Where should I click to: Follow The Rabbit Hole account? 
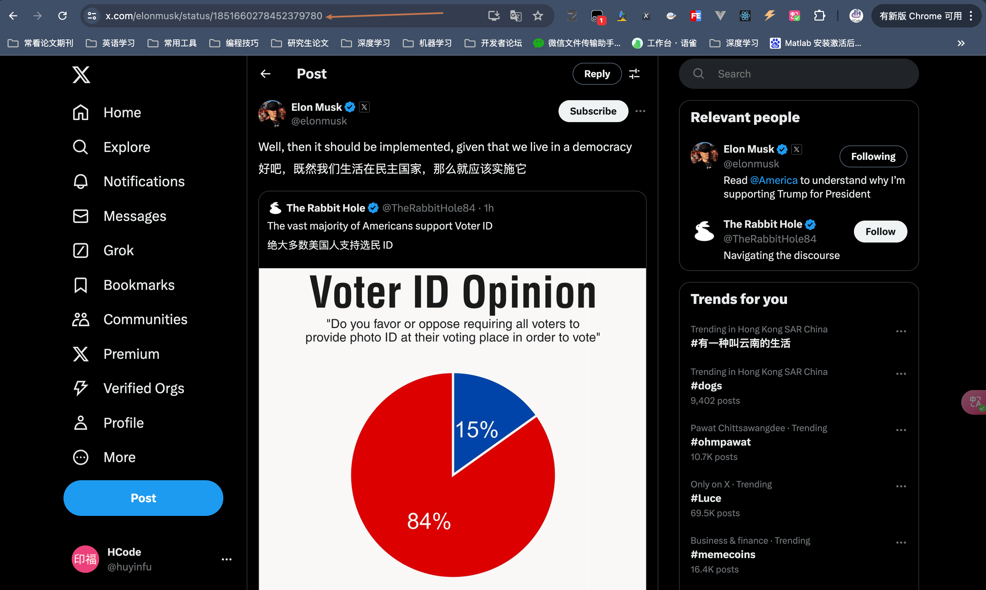tap(880, 232)
